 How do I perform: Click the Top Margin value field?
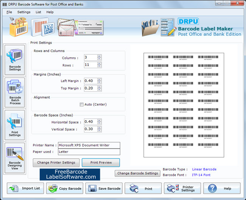[x=91, y=88]
